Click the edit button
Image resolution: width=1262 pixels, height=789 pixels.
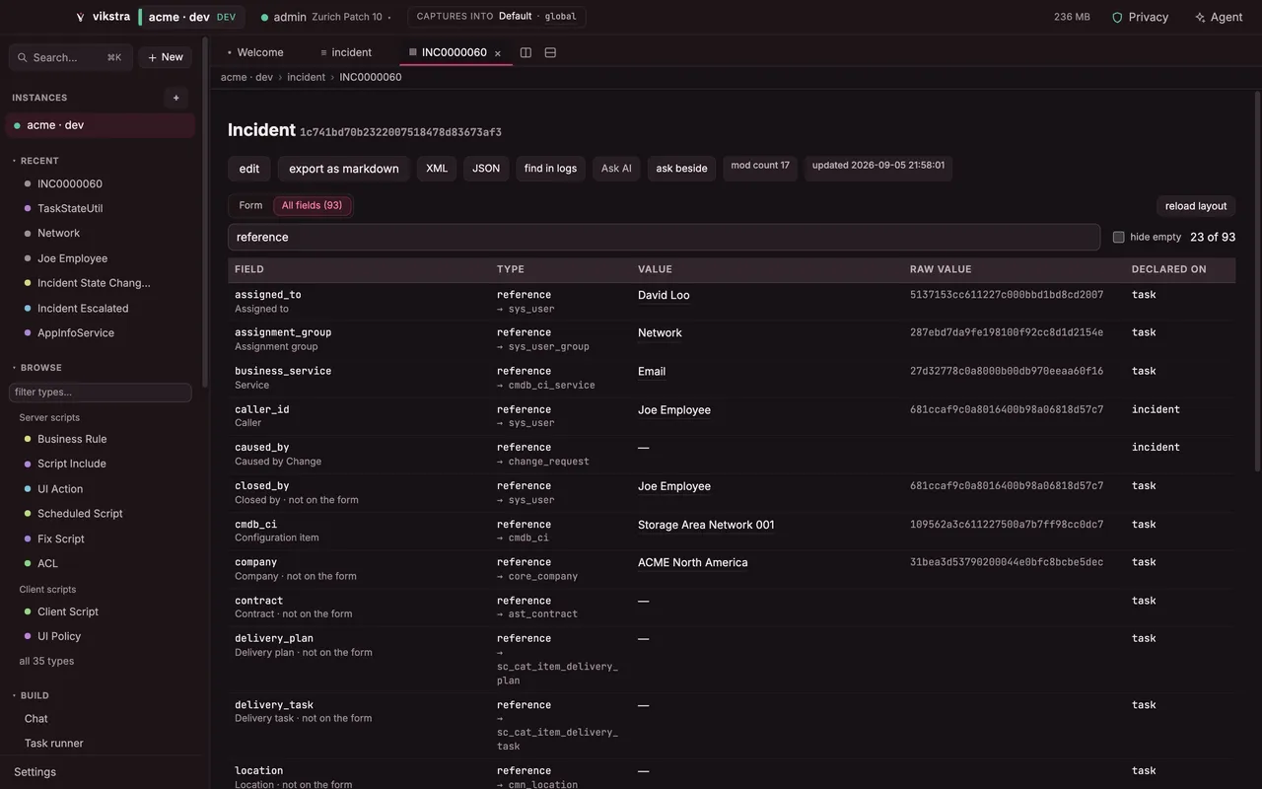(x=249, y=169)
